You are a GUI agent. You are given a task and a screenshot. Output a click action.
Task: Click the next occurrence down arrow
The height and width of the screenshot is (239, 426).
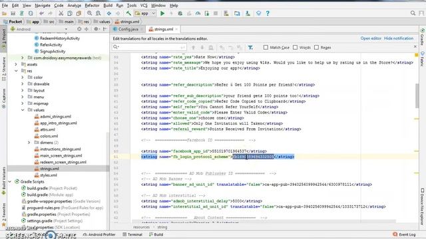click(x=202, y=47)
